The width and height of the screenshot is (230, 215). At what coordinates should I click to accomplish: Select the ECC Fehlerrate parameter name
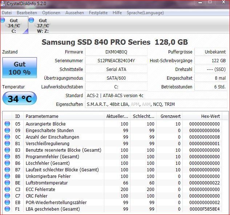tap(40, 189)
